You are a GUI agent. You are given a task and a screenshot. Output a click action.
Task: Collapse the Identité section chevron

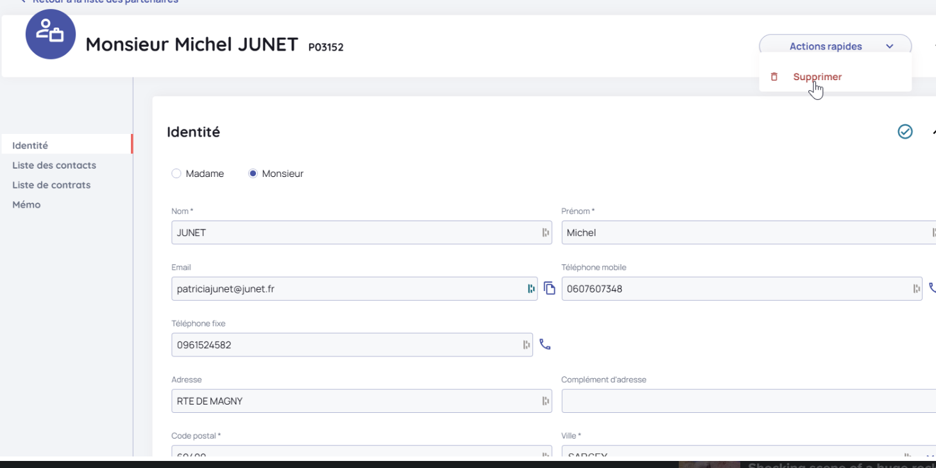933,131
